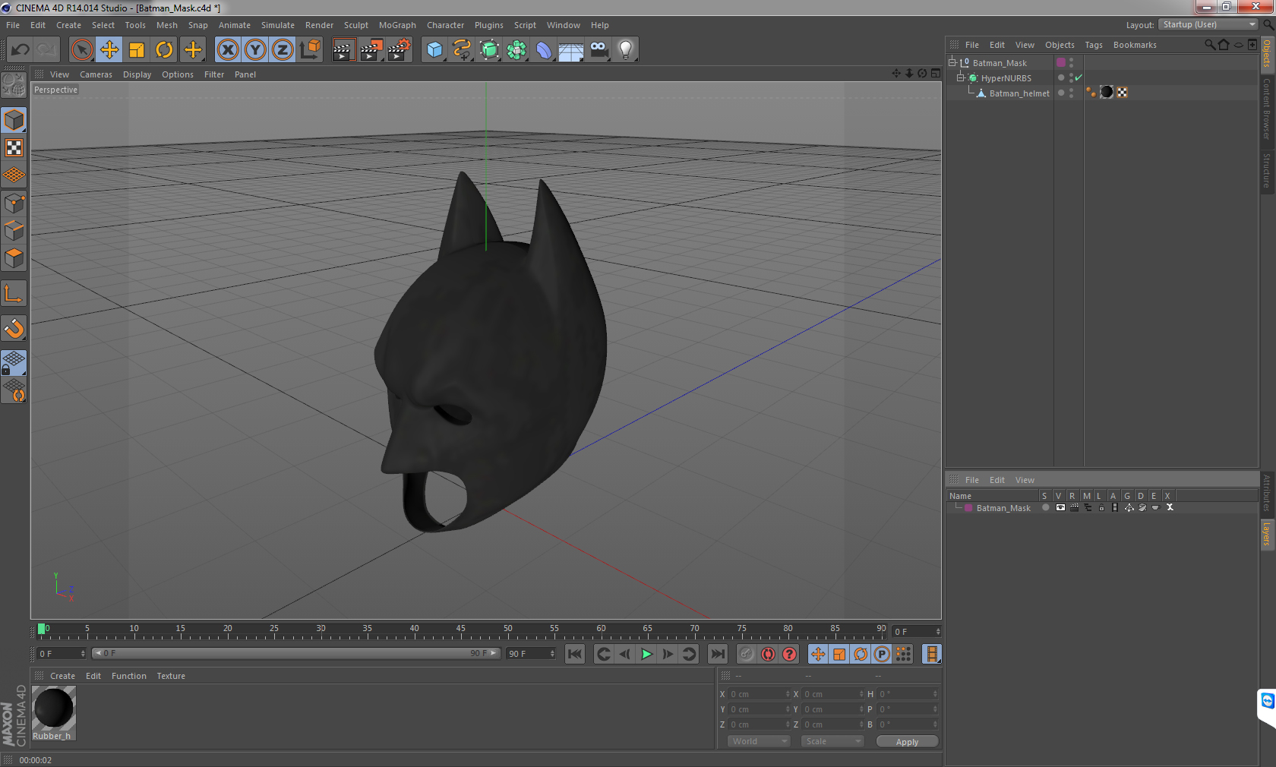Screen dimensions: 1276x767
Task: Add a floor environment object
Action: coord(571,50)
